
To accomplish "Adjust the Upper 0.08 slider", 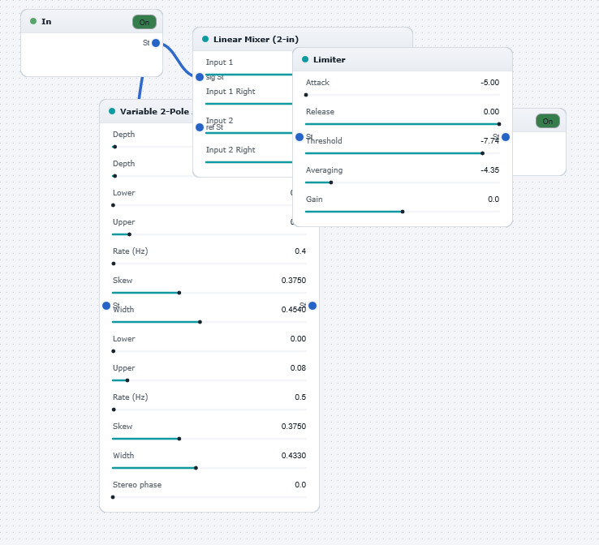I will tap(209, 380).
